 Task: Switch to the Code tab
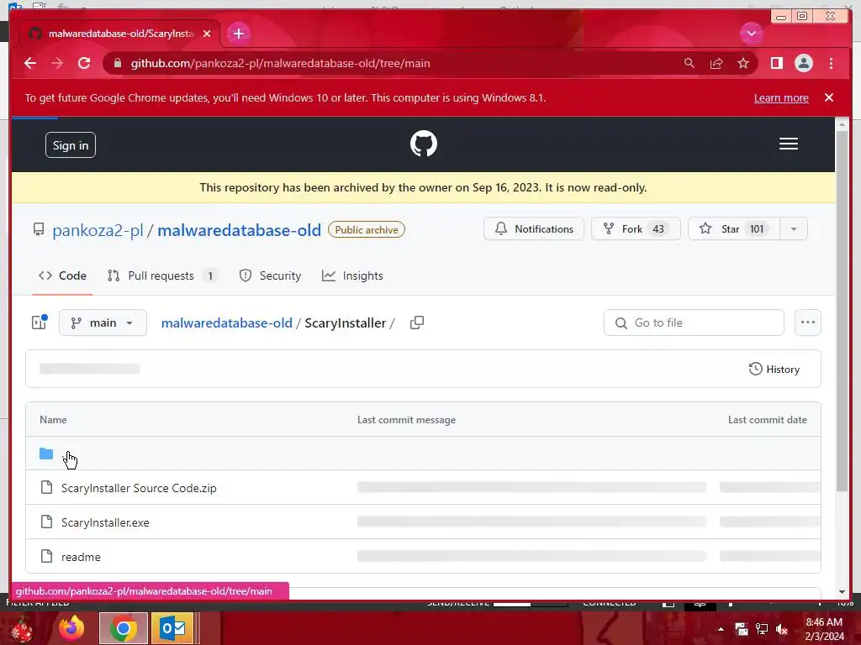click(x=62, y=275)
